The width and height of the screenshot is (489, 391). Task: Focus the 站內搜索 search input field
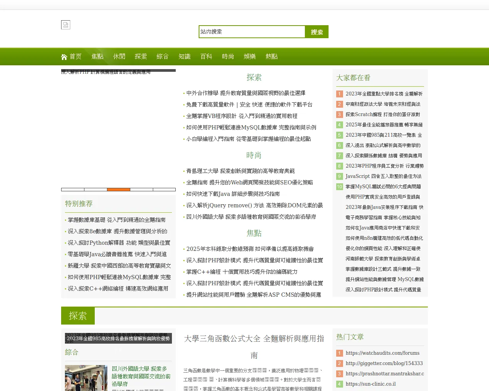click(x=252, y=32)
